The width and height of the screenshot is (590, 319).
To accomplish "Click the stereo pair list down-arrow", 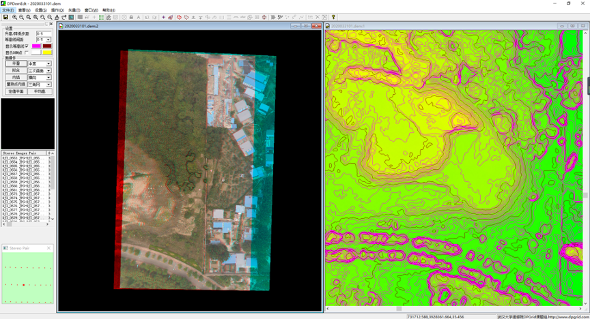I will point(53,219).
